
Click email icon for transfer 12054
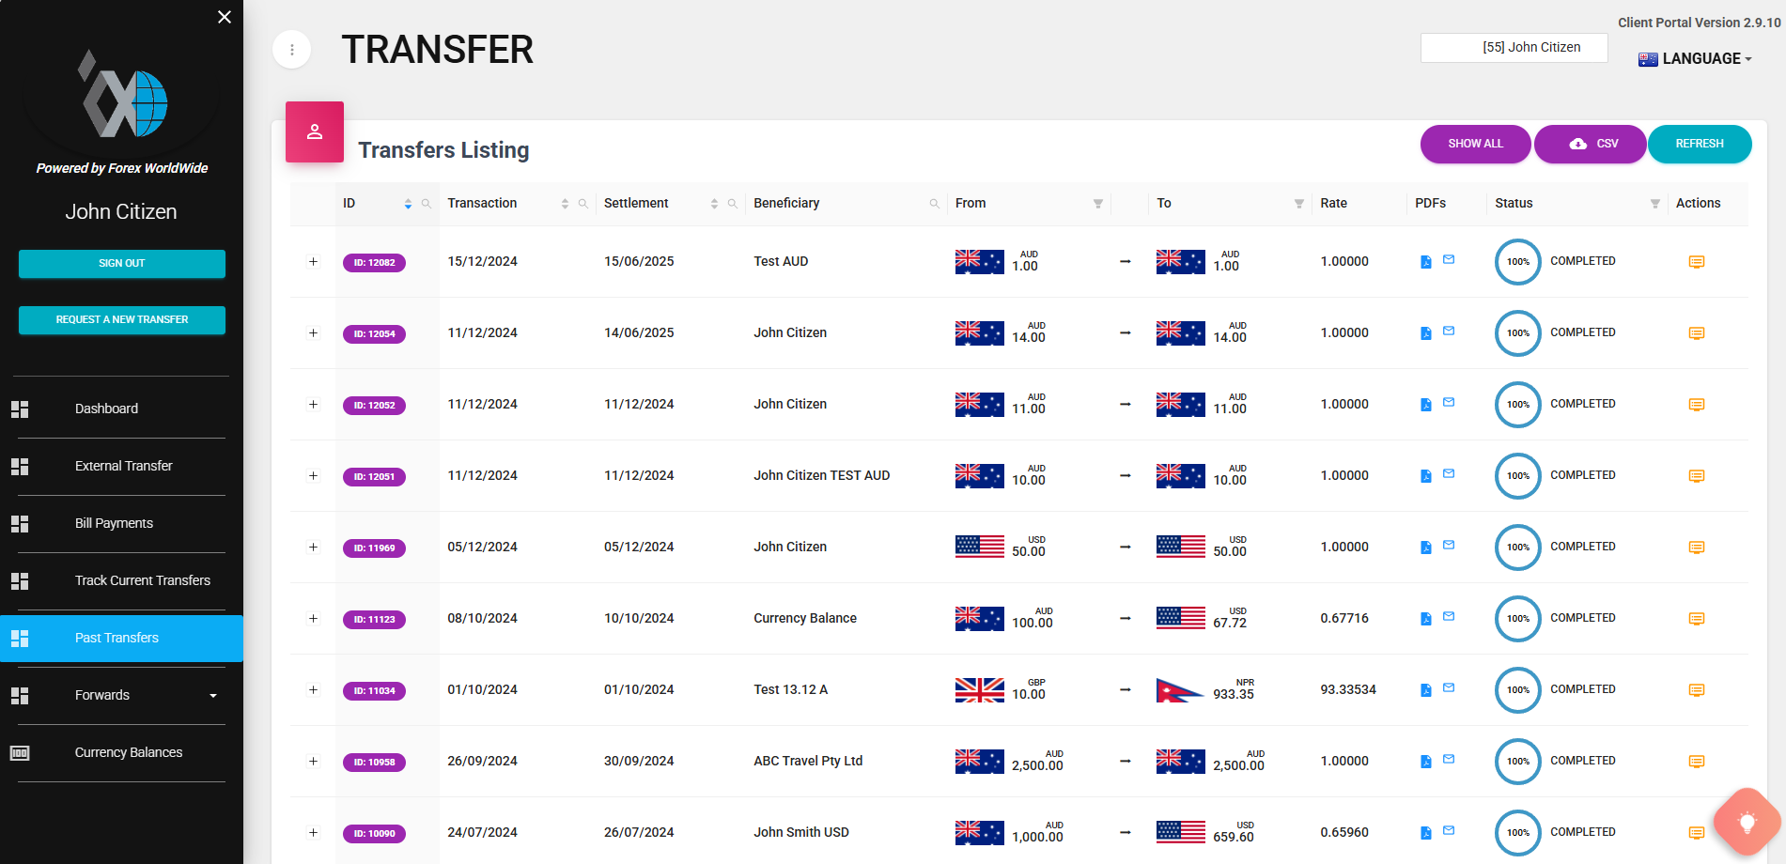(x=1449, y=331)
